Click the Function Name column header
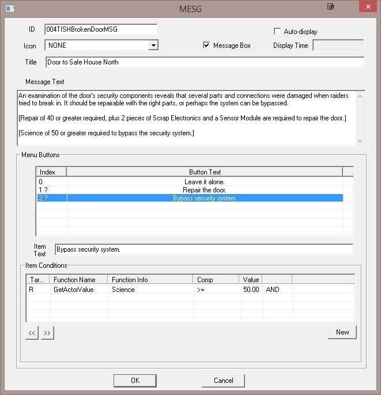Viewport: 381px width, 395px height. pos(78,279)
